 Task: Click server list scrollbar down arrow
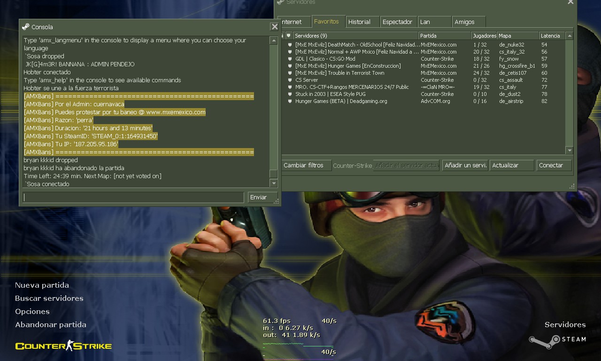pos(570,150)
